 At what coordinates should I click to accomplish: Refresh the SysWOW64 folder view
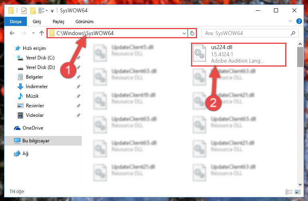[192, 33]
